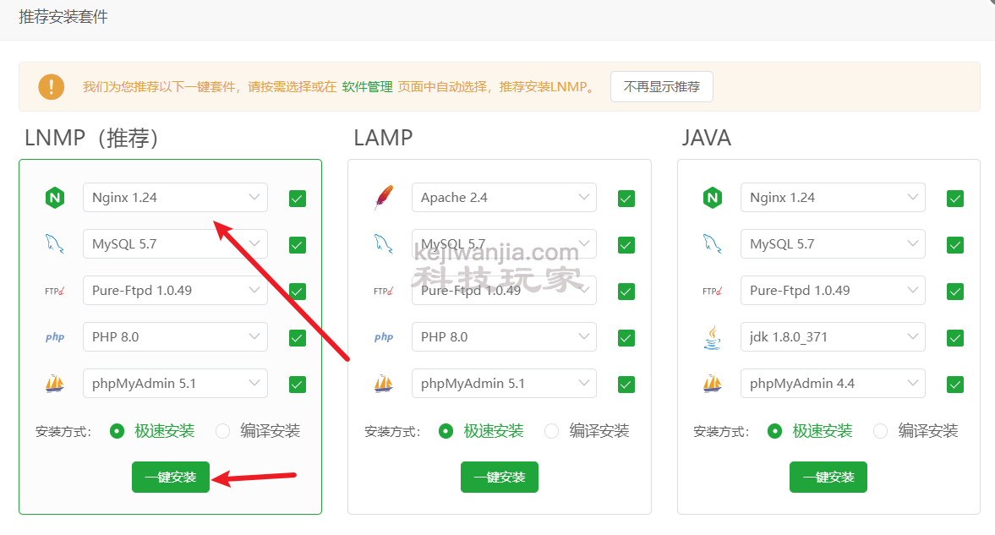Open Nginx 1.24 version dropdown in LNMP
The width and height of the screenshot is (995, 535).
click(x=175, y=198)
